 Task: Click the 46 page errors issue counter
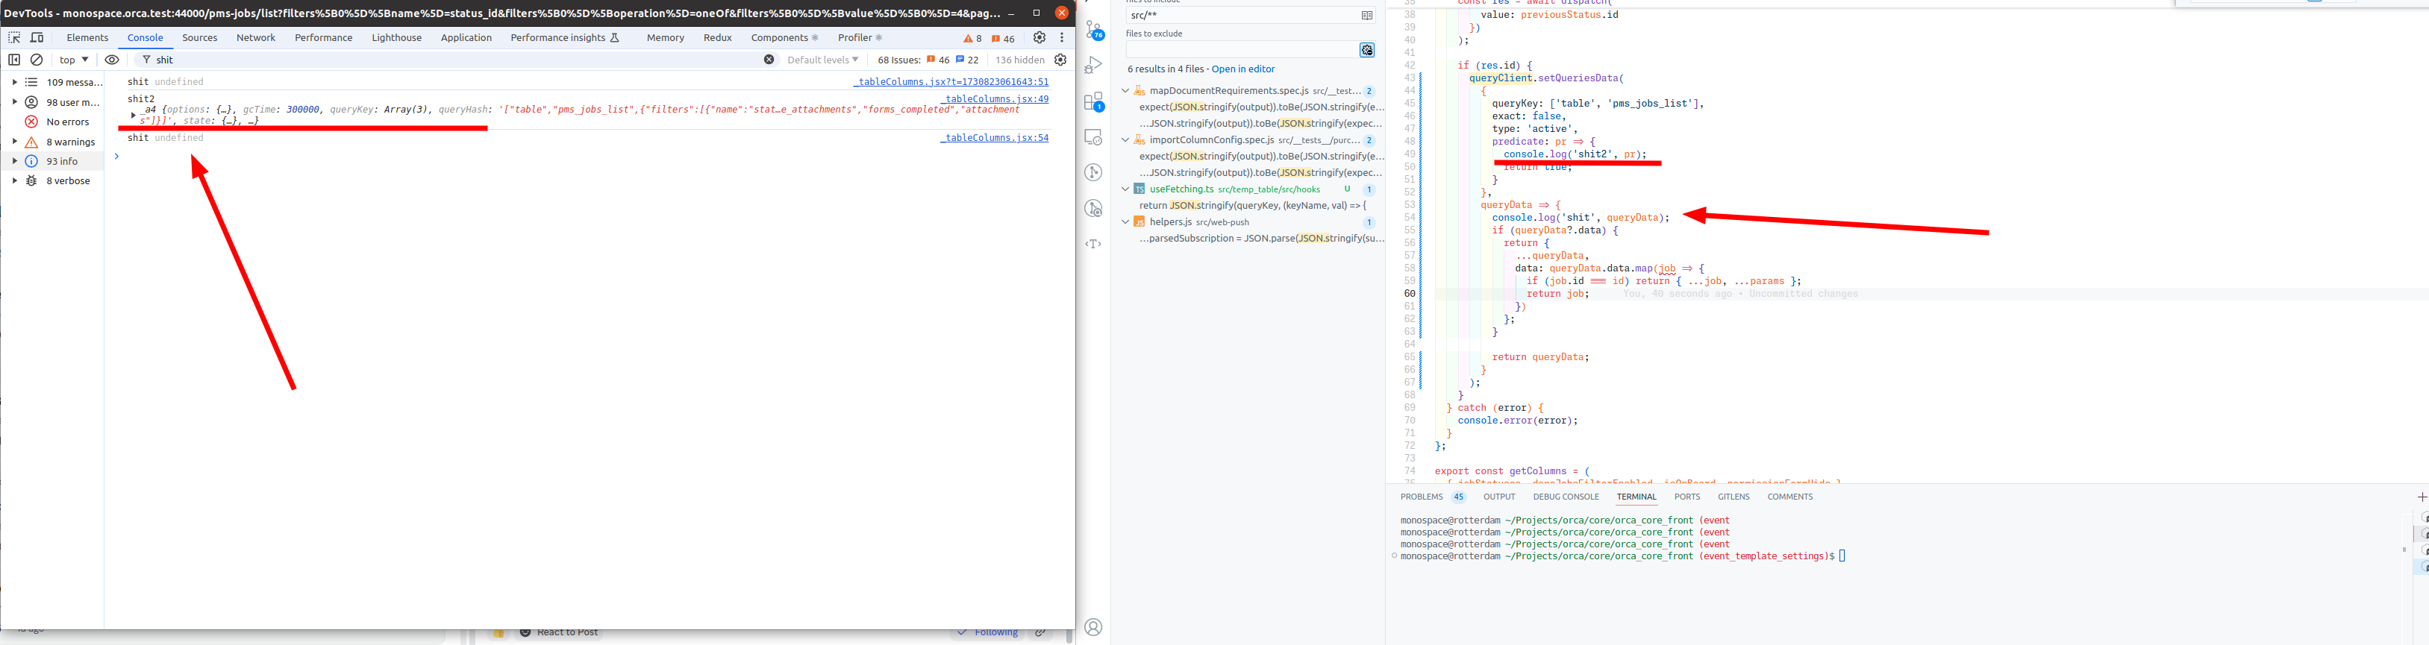[x=938, y=60]
